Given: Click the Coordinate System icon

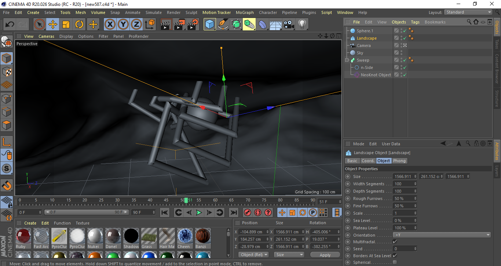Looking at the screenshot, I should 150,25.
